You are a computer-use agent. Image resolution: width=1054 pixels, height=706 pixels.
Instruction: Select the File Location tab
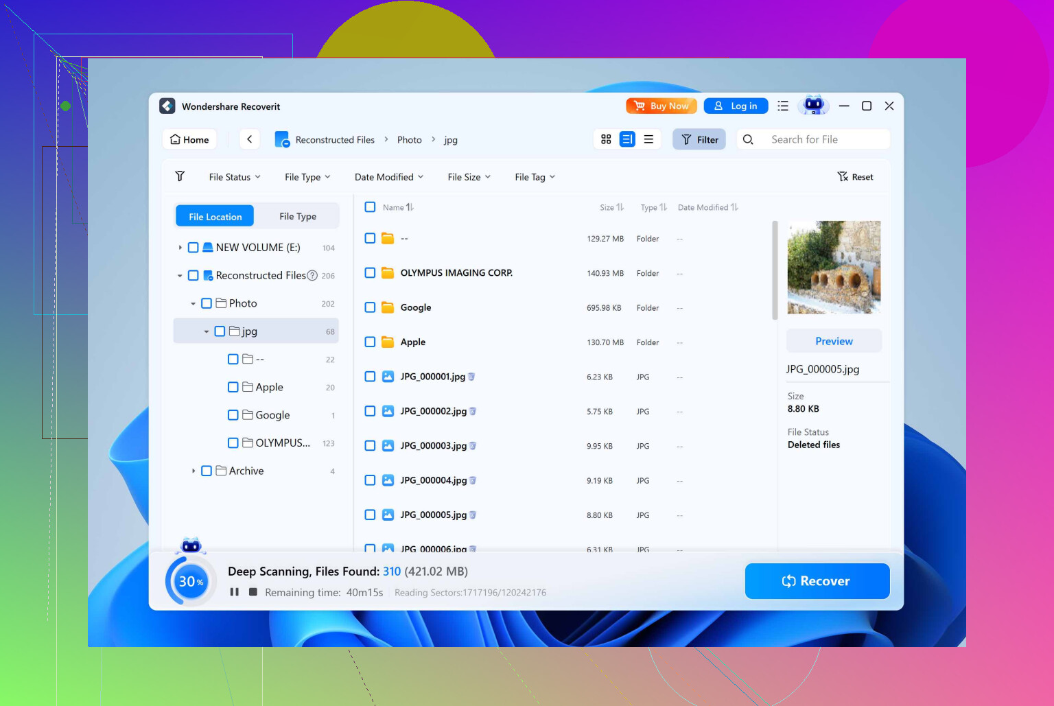pos(215,216)
